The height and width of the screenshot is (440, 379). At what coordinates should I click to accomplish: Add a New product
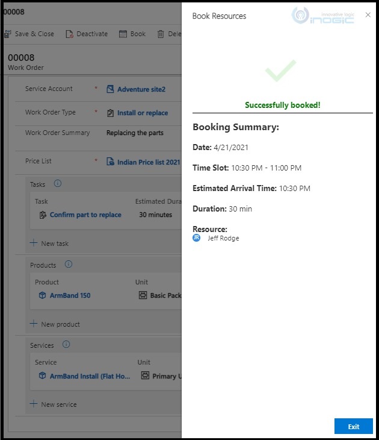click(x=55, y=324)
